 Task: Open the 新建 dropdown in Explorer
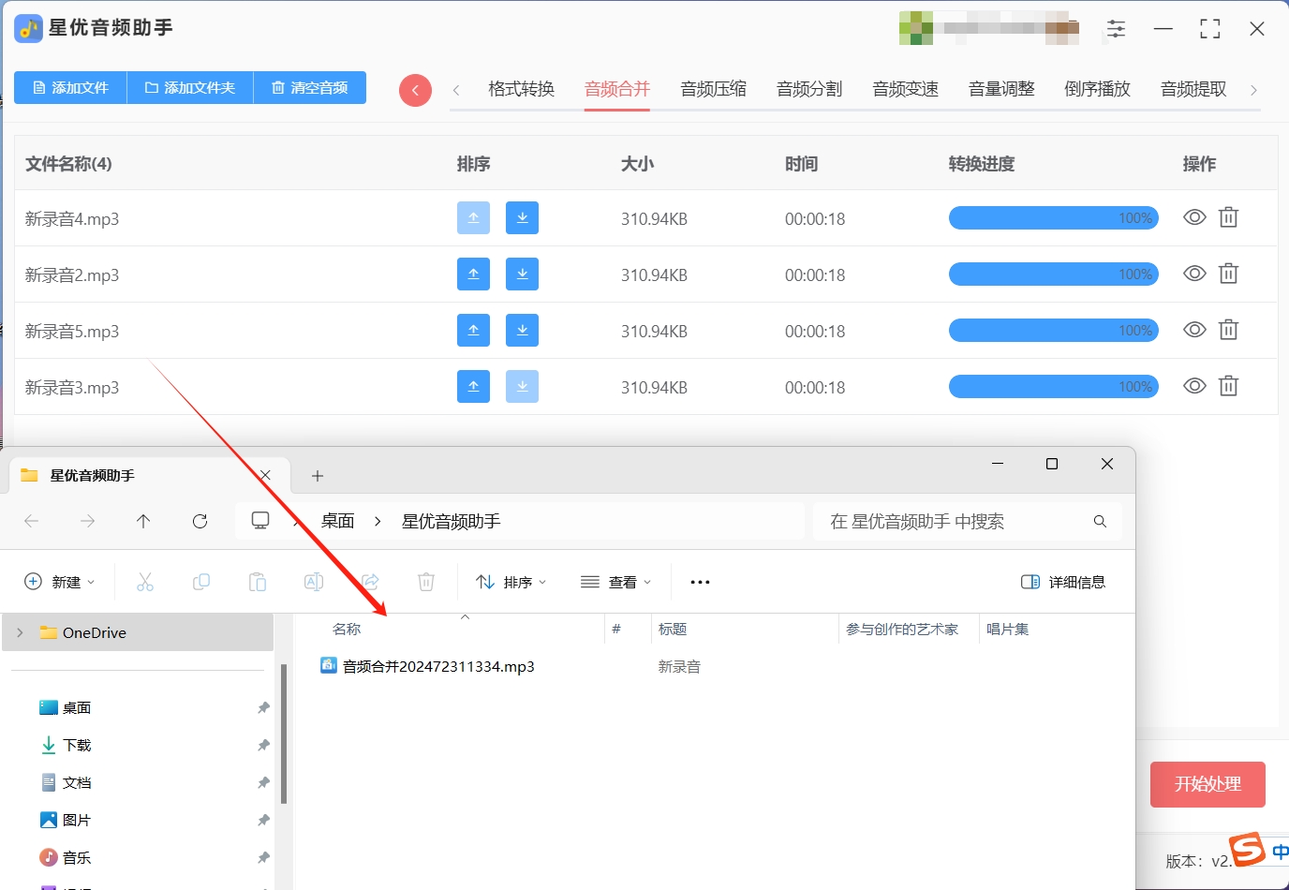[x=59, y=582]
